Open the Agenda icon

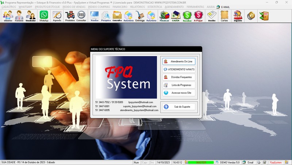point(57,16)
